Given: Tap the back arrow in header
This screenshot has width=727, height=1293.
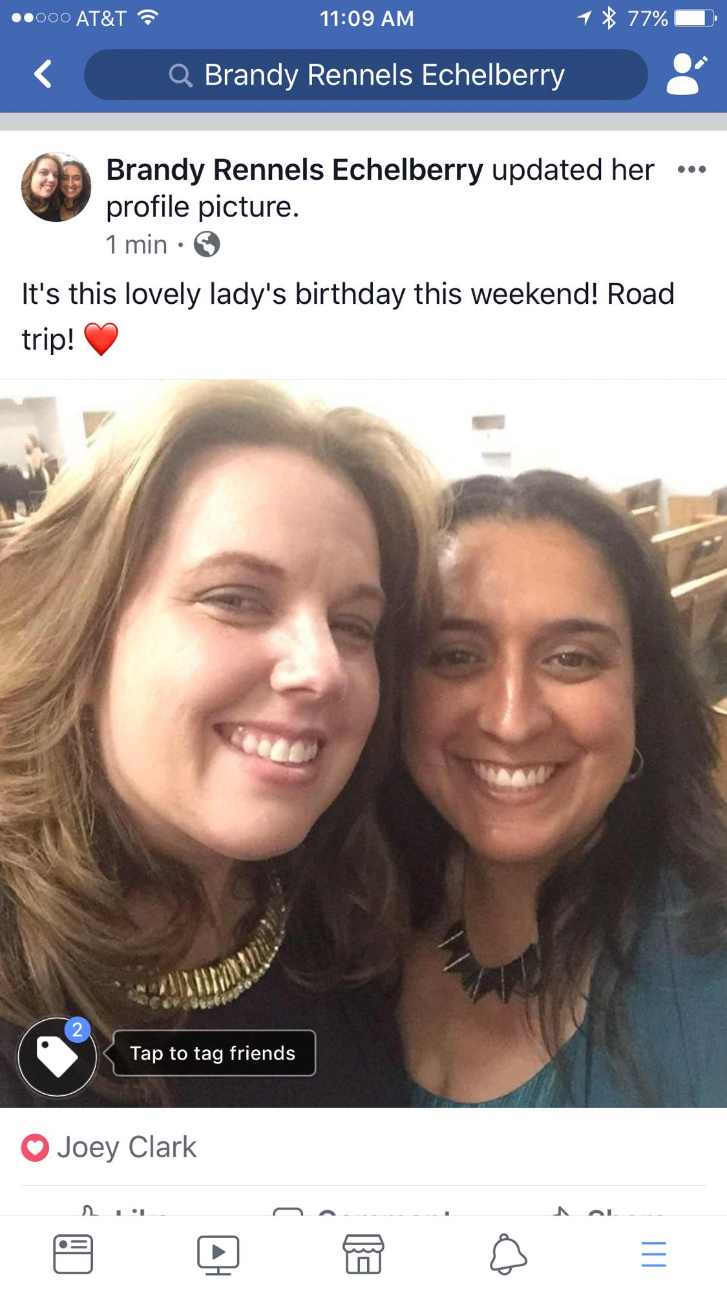Looking at the screenshot, I should point(43,74).
